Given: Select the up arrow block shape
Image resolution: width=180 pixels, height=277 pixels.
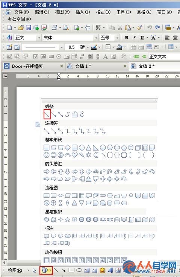Looking at the screenshot, I should pyautogui.click(x=61, y=171).
